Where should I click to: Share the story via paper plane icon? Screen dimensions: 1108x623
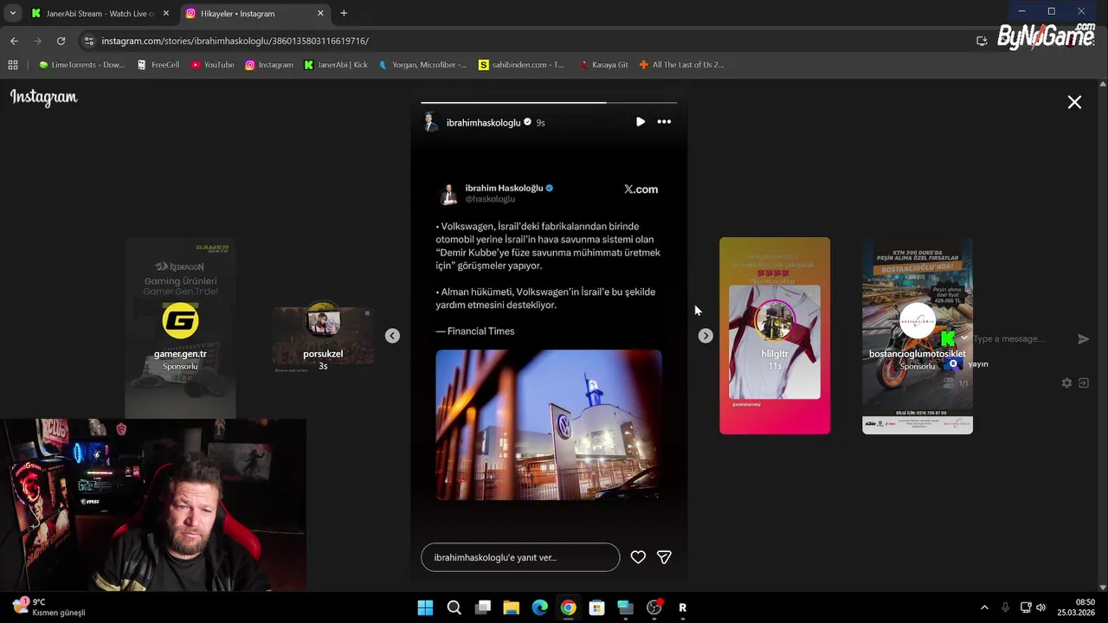click(x=664, y=557)
